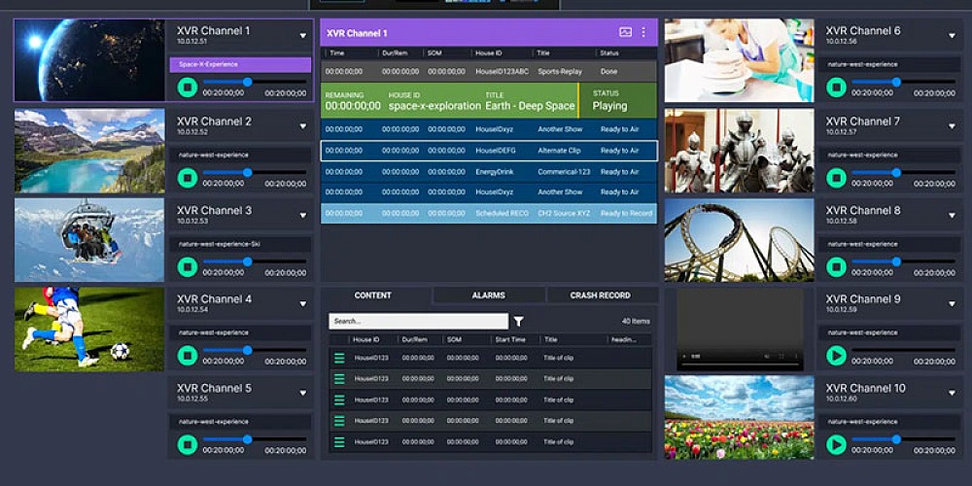Click the XVR Channel 4 progress slider handle
This screenshot has width=972, height=486.
pos(247,350)
